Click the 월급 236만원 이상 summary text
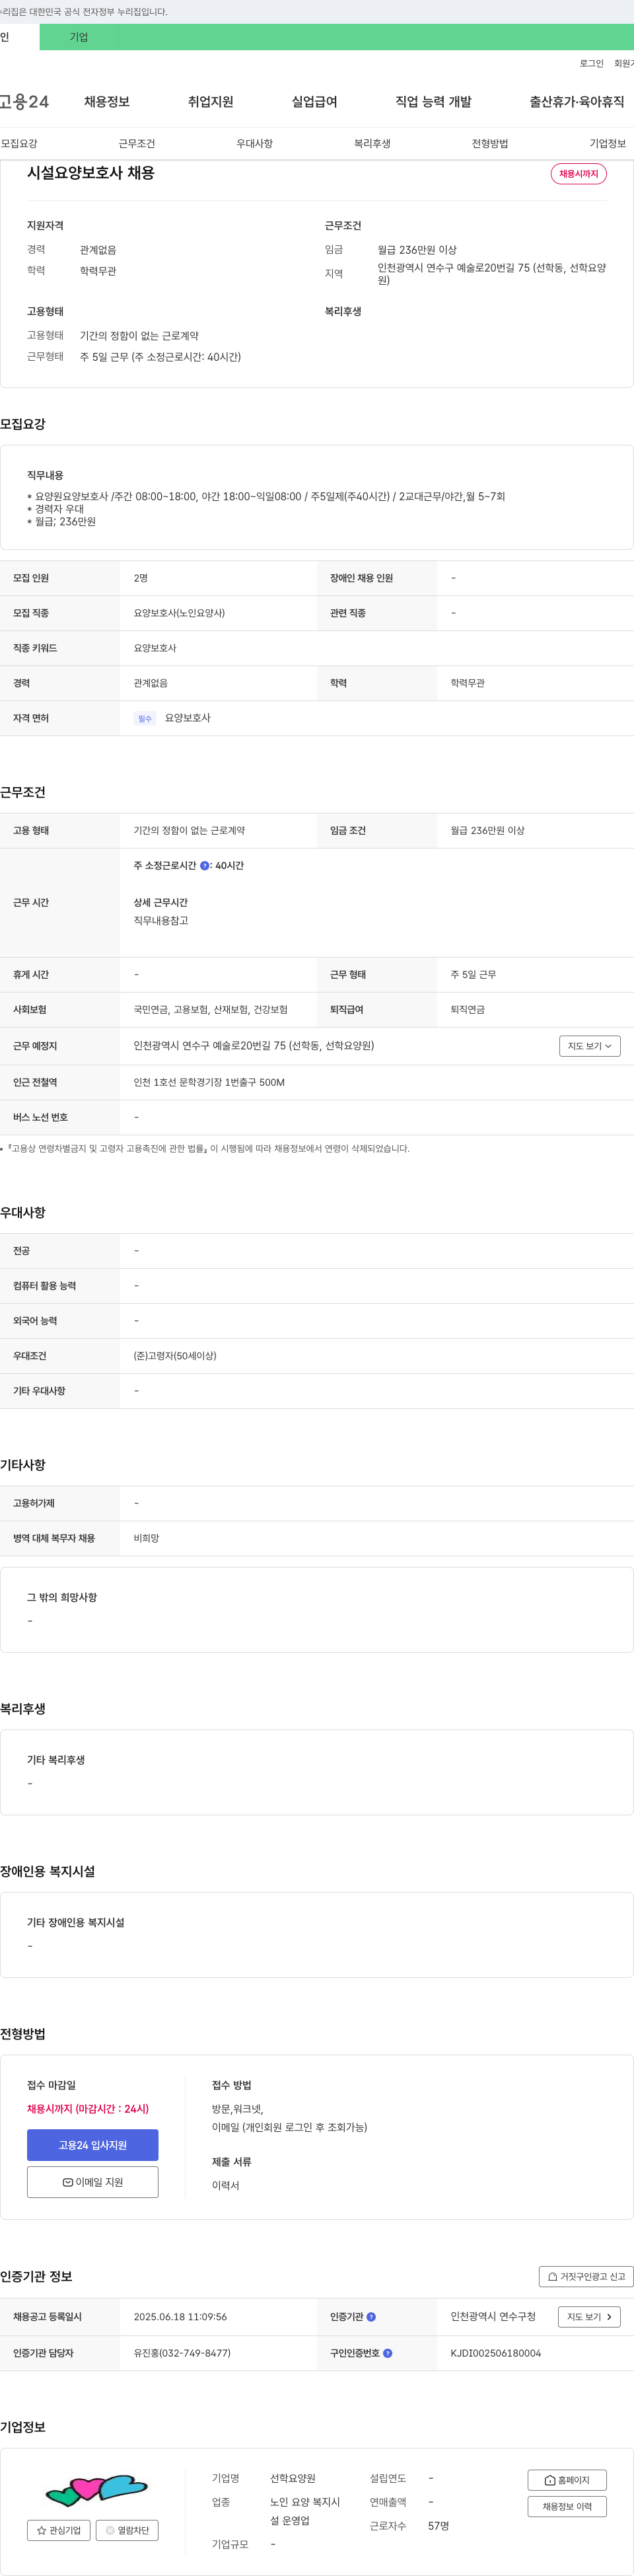The height and width of the screenshot is (2576, 634). pos(417,250)
